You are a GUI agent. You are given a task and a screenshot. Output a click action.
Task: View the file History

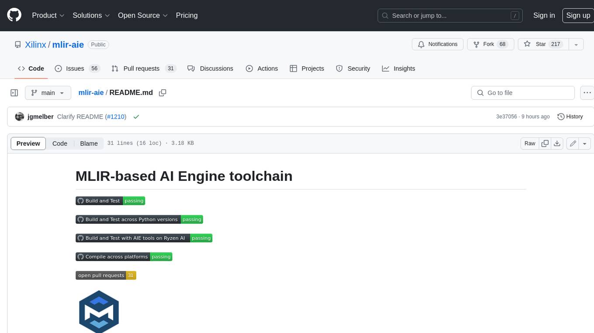pos(570,117)
